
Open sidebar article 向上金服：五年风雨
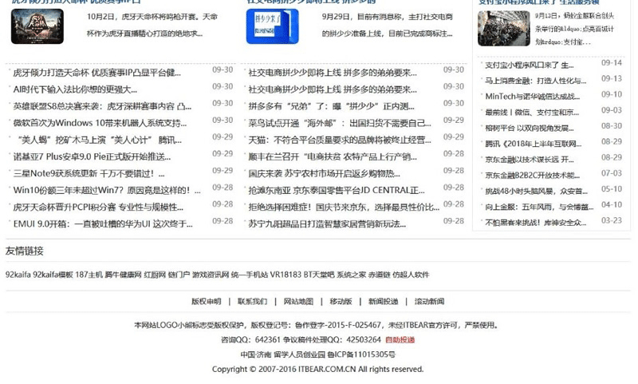(539, 207)
